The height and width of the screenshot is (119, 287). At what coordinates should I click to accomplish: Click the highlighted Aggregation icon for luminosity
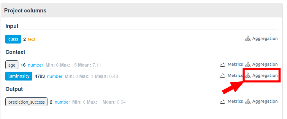tap(248, 75)
